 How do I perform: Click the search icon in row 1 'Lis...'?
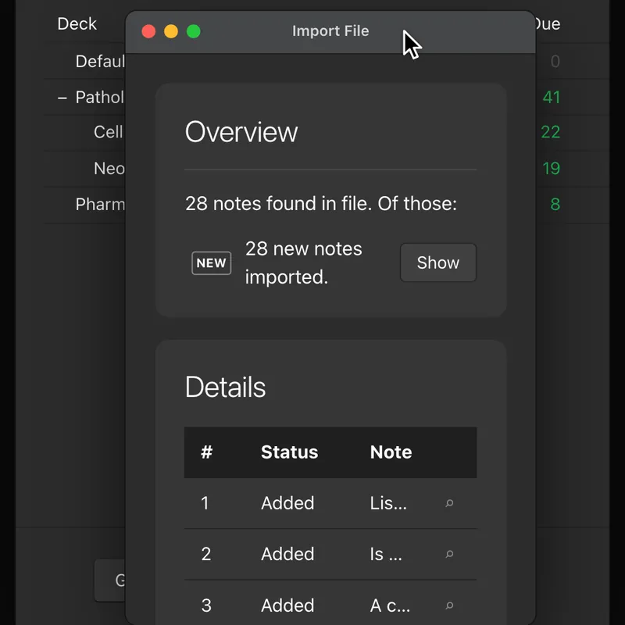pyautogui.click(x=449, y=503)
